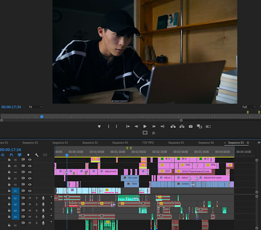Click A4 track keyframe arrow
261x230 pixels.
coord(51,215)
